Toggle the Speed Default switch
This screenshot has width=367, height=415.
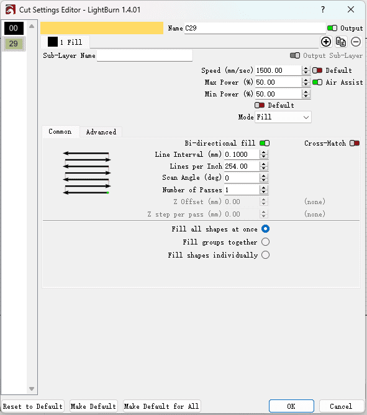click(317, 70)
